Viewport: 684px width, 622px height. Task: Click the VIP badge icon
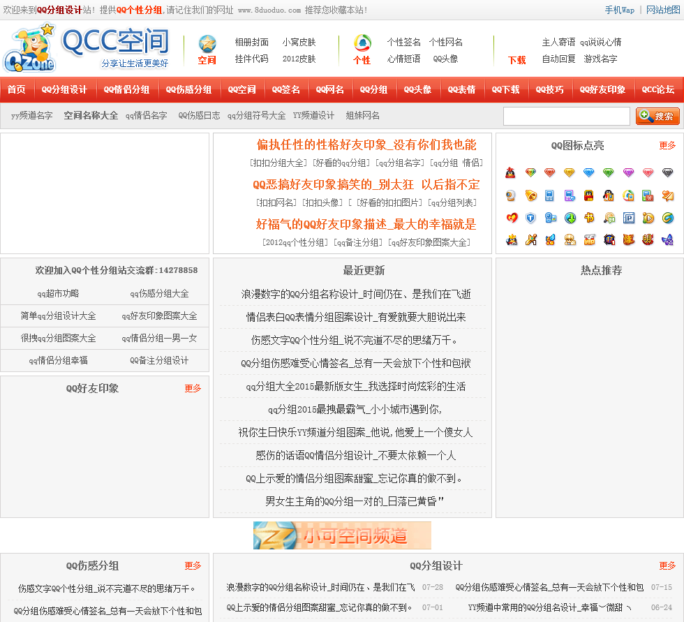589,239
